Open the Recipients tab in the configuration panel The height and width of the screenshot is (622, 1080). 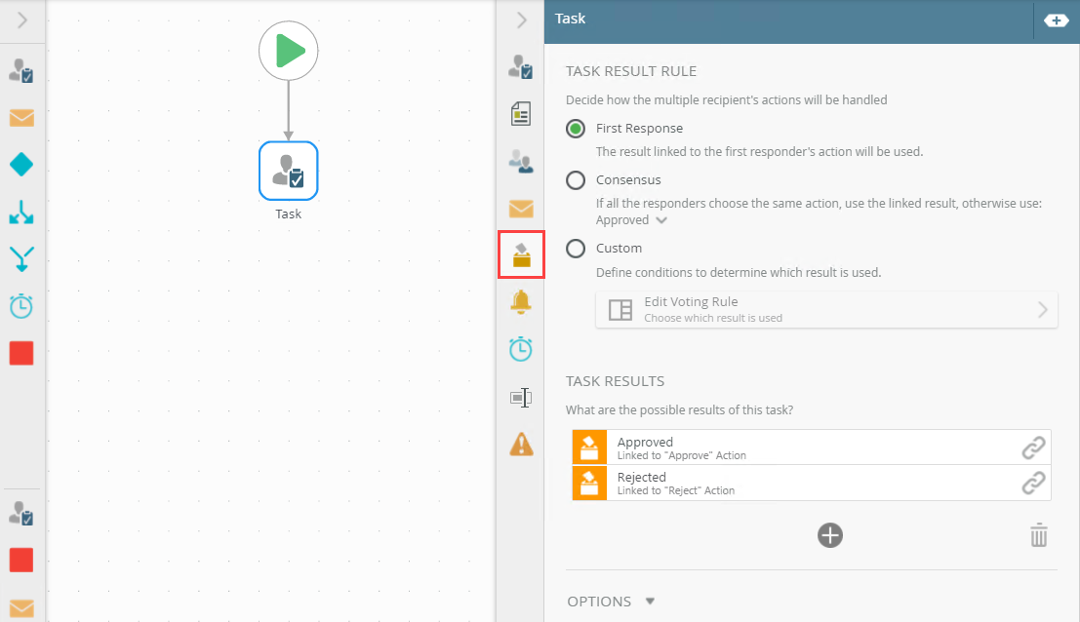[521, 161]
